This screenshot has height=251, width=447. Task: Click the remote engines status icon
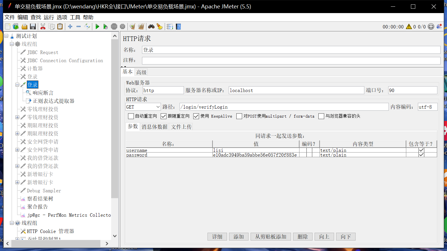431,27
